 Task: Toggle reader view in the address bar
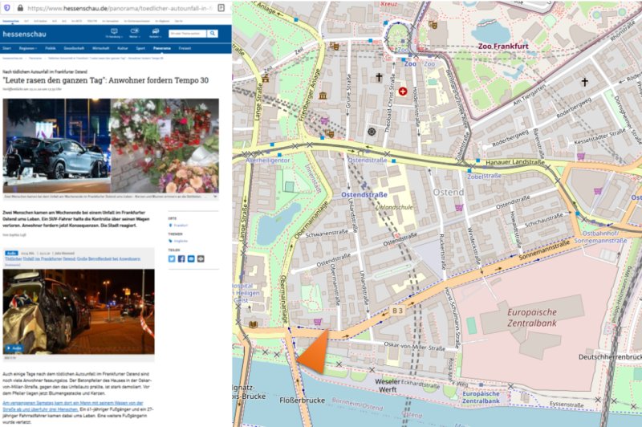point(221,7)
